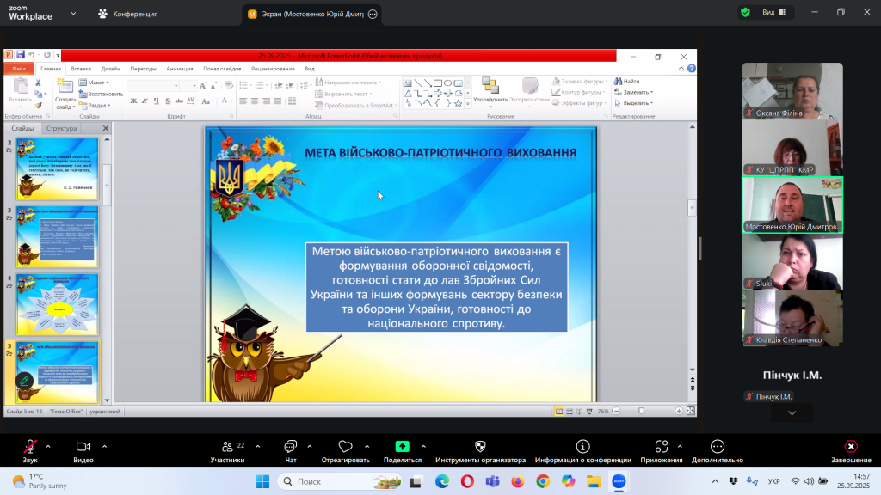Select Оксана Філіна's video thumbnail
This screenshot has height=495, width=881.
(792, 91)
